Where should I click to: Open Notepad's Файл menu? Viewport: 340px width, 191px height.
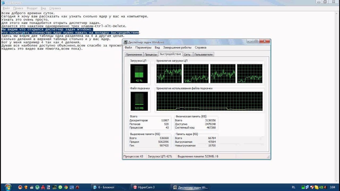point(6,8)
